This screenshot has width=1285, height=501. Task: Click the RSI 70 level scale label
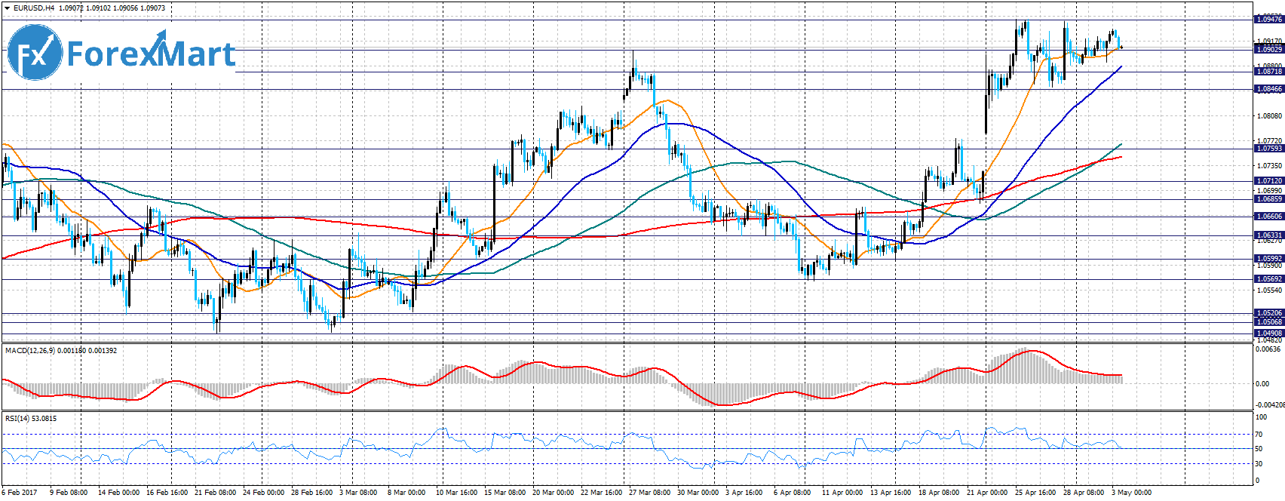[1259, 435]
